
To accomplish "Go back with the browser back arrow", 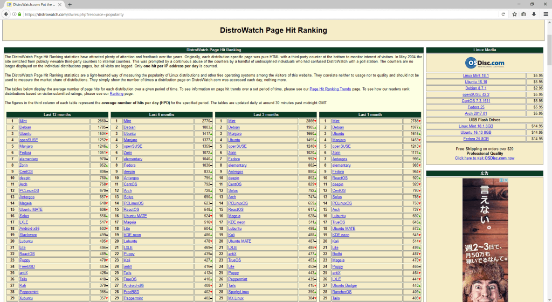I will click(x=6, y=14).
